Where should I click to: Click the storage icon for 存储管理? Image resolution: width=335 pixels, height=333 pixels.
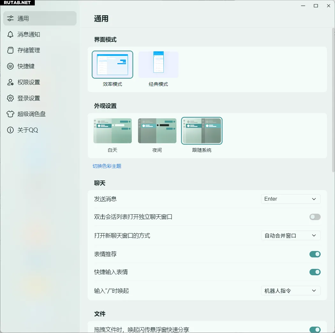tap(11, 50)
